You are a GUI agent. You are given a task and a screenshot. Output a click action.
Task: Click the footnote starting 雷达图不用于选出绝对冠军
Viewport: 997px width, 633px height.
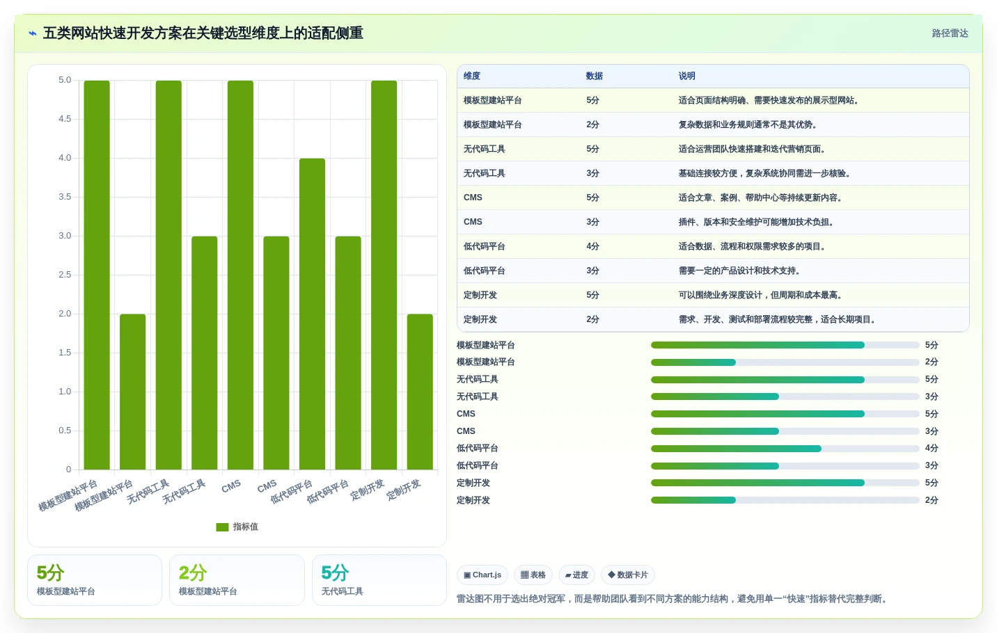tap(673, 599)
